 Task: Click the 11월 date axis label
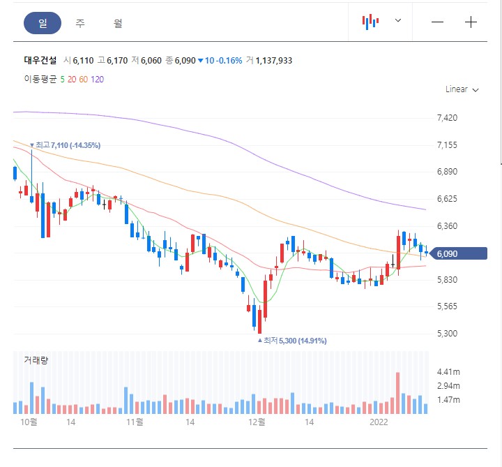(x=135, y=422)
